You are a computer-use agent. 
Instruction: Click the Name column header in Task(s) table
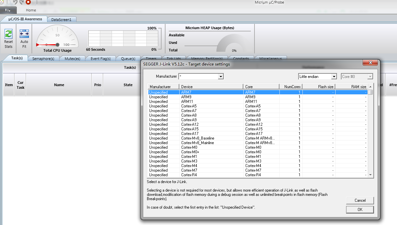(59, 85)
